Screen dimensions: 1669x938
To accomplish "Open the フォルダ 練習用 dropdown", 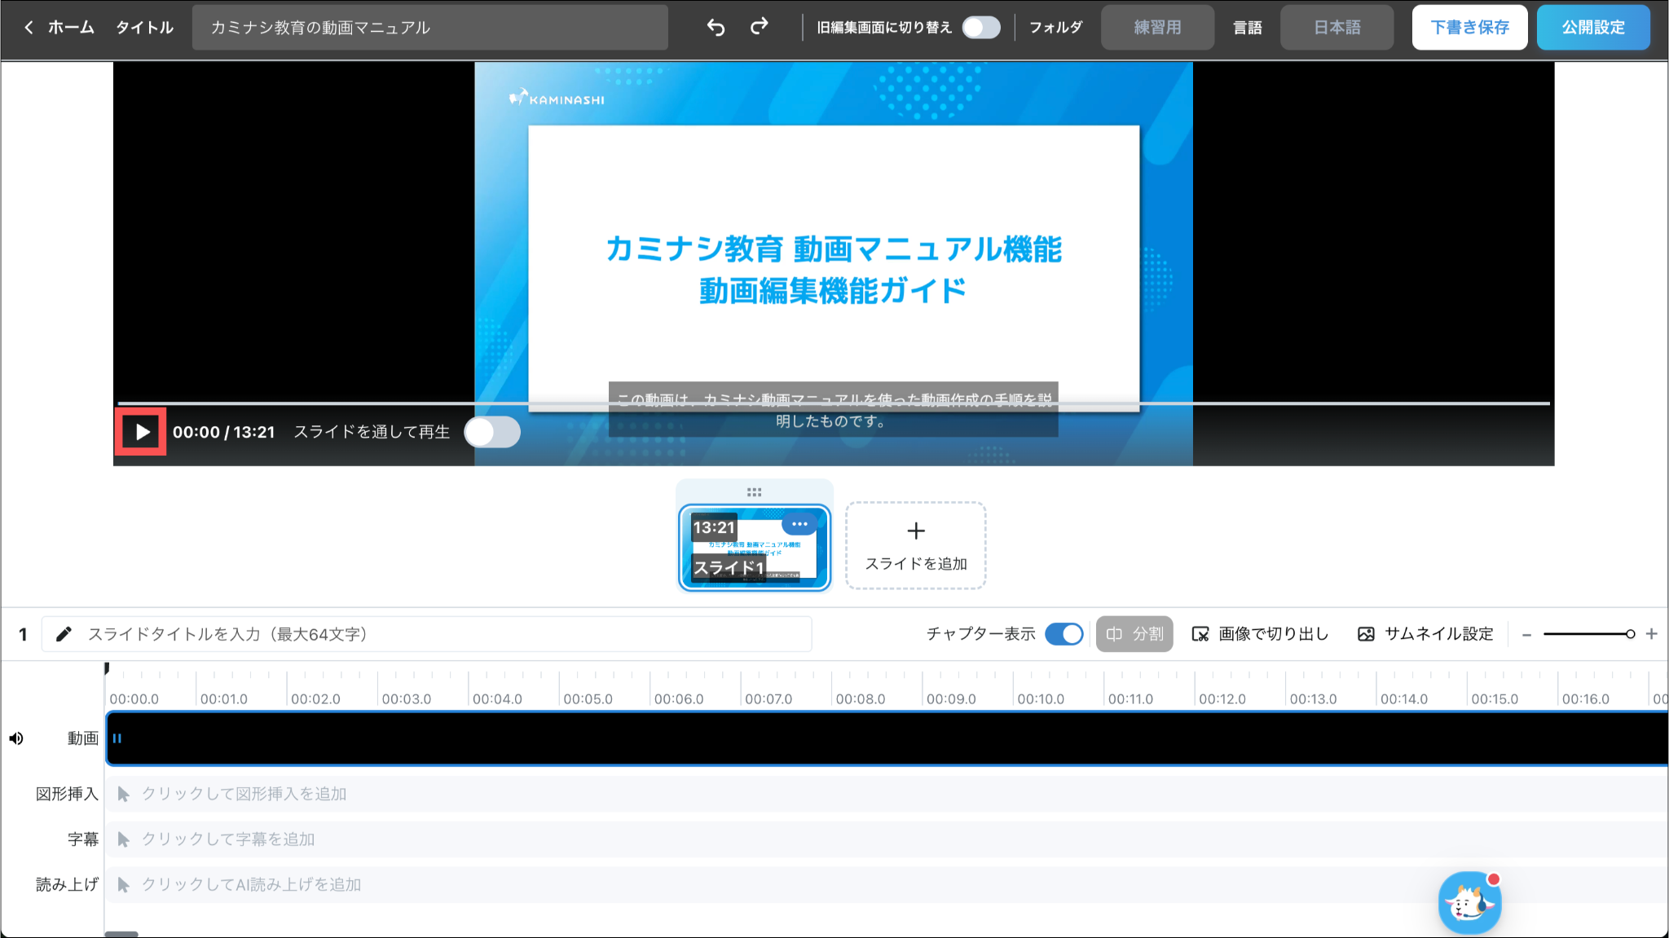I will pos(1157,28).
